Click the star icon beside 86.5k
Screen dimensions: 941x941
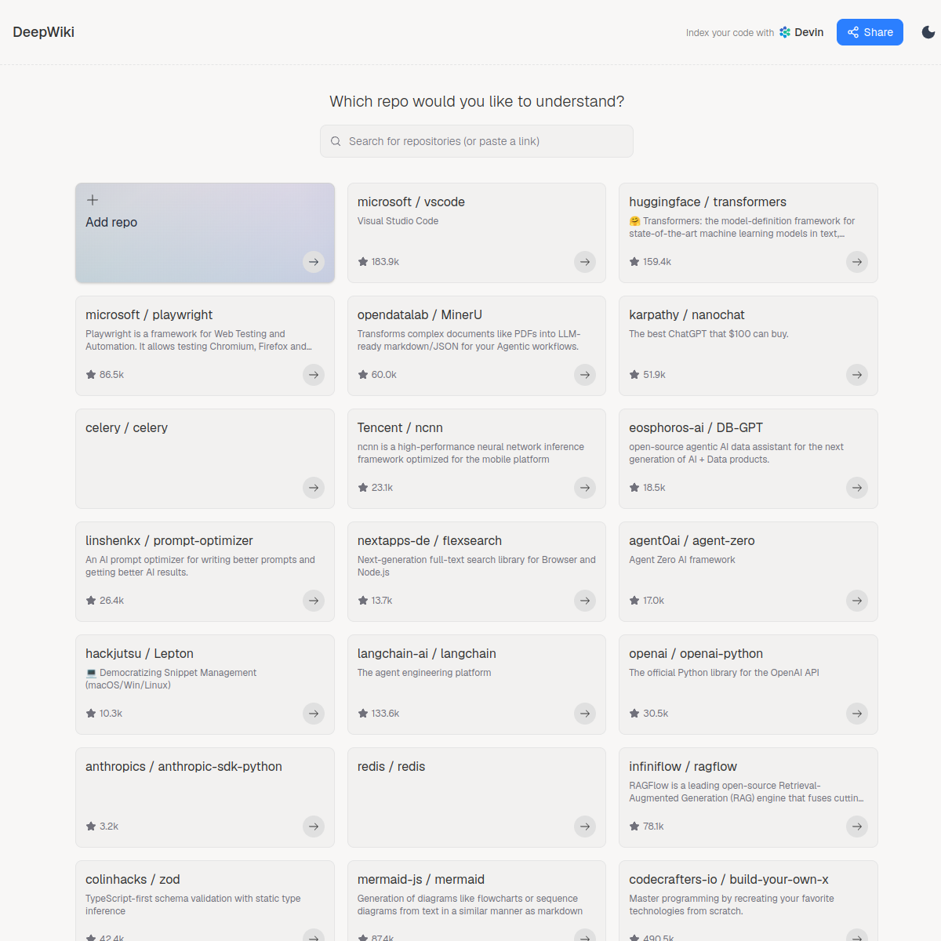point(91,375)
